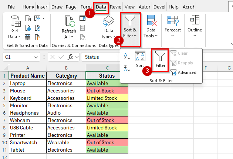Switch to the Draw tab
The height and width of the screenshot is (159, 233).
pyautogui.click(x=57, y=7)
